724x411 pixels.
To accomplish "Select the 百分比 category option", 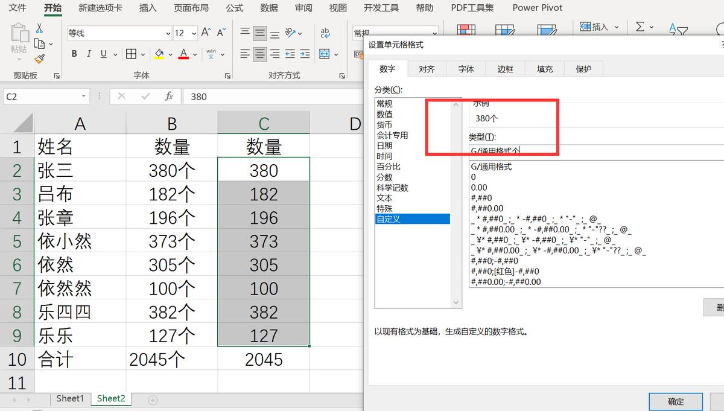I will coord(388,166).
